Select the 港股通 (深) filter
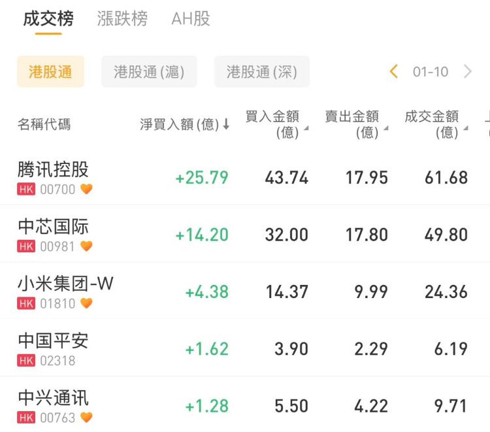The width and height of the screenshot is (490, 432). pyautogui.click(x=261, y=72)
